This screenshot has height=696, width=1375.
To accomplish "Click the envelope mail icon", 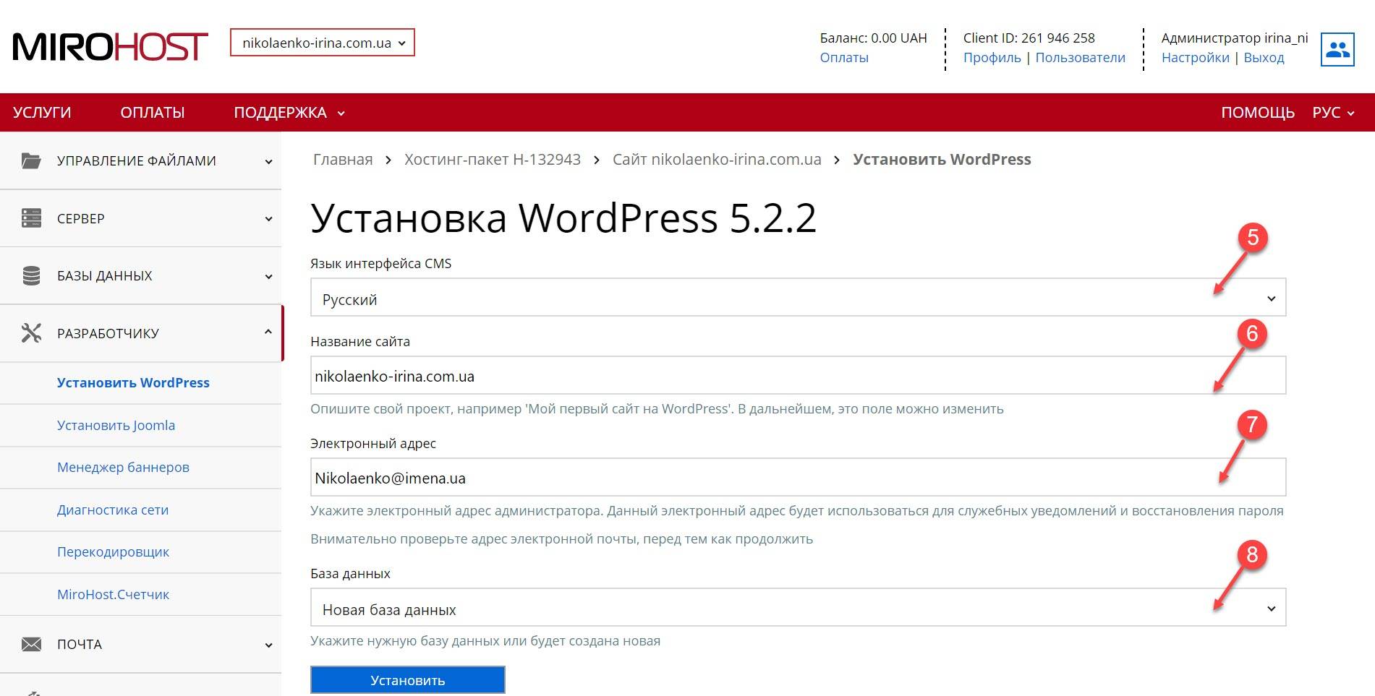I will point(31,644).
